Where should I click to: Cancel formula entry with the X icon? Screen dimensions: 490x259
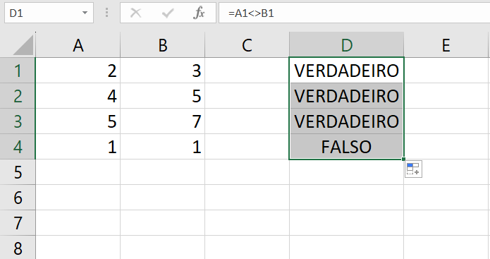tap(135, 13)
